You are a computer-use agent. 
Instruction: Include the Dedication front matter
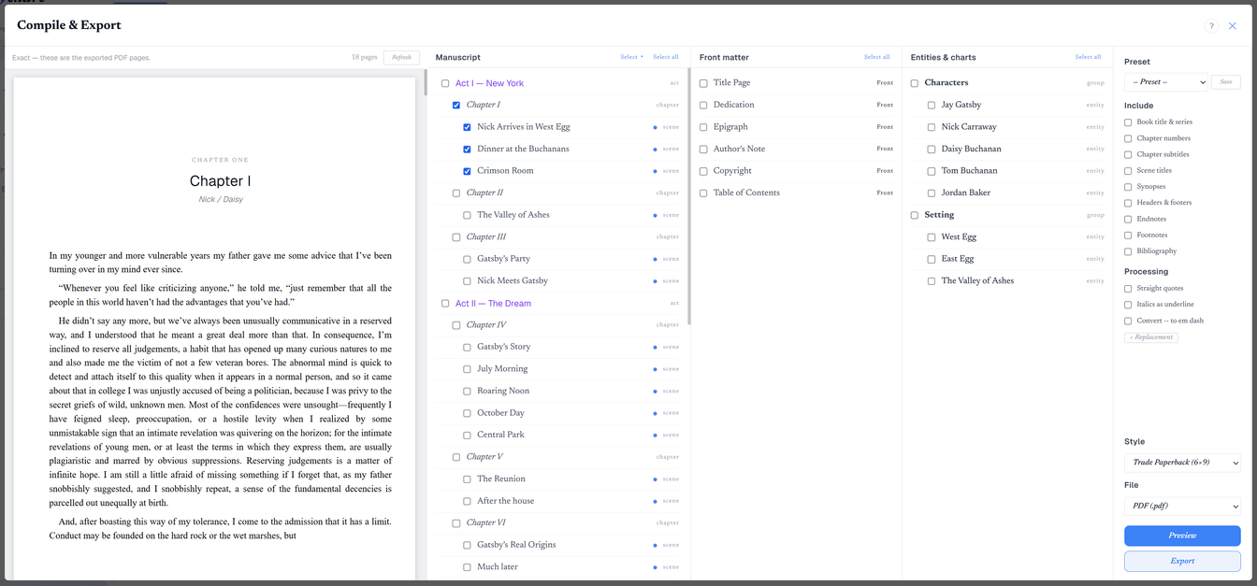pos(703,105)
